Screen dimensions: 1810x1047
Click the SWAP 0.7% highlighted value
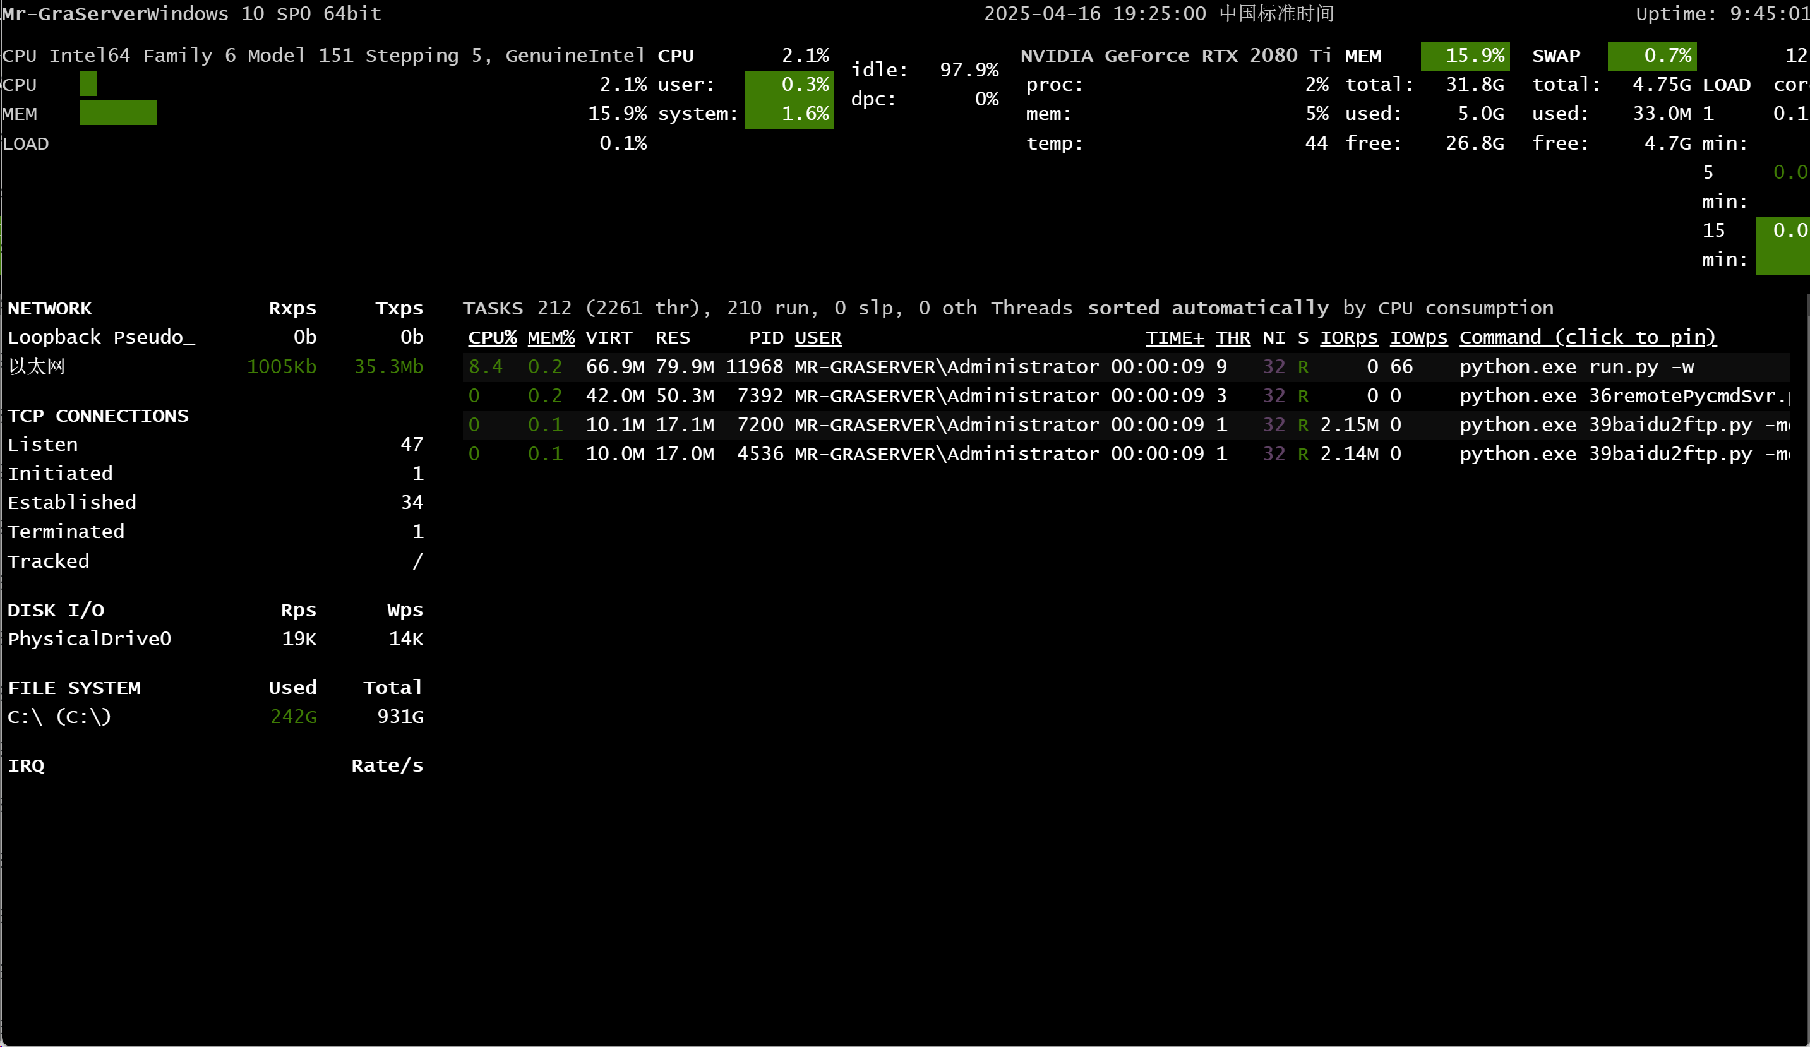point(1651,56)
